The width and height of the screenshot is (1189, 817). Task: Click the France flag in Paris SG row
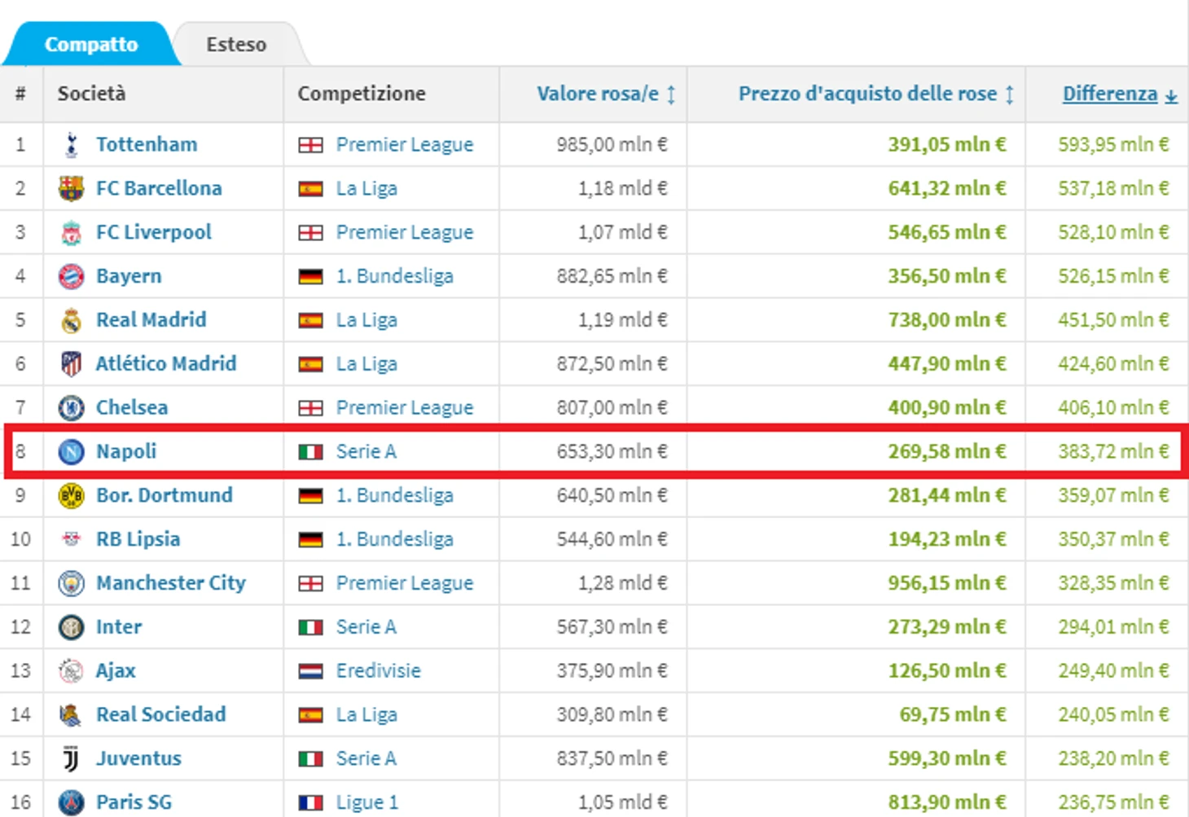310,803
